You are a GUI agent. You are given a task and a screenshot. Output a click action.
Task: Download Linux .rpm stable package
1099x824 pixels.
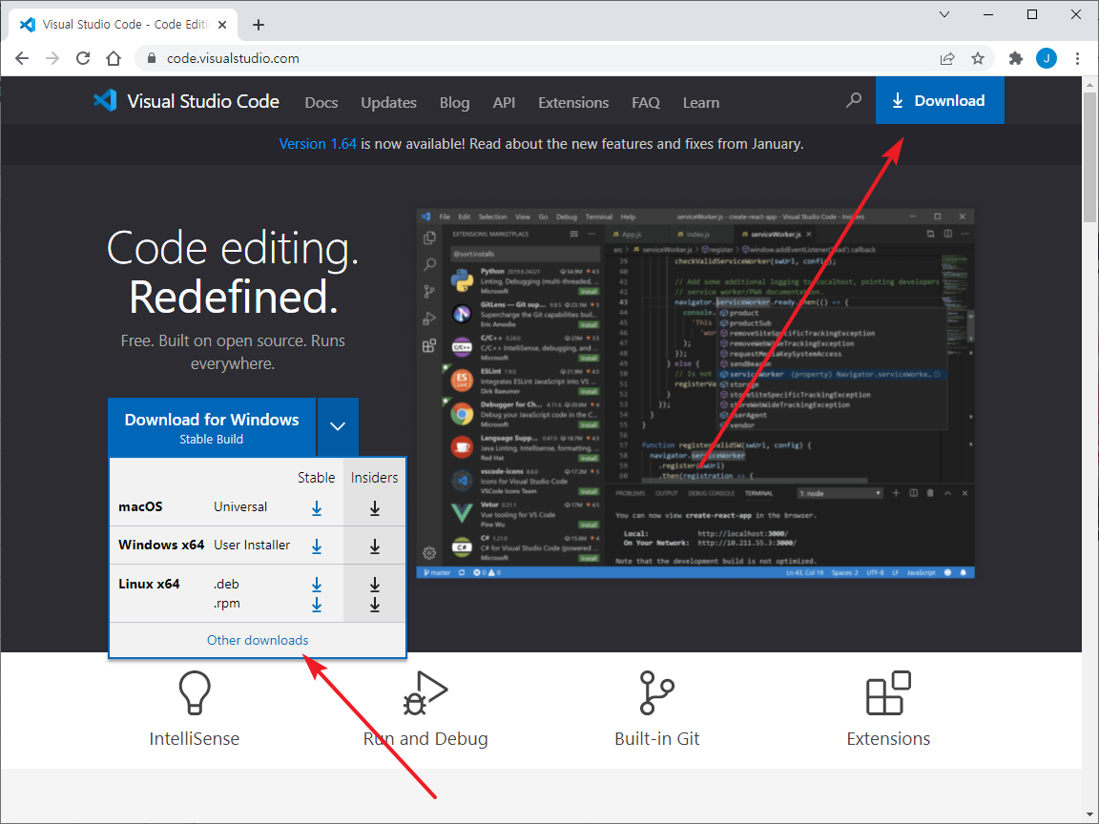point(317,604)
